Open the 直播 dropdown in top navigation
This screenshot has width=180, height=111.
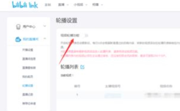[x=63, y=5]
